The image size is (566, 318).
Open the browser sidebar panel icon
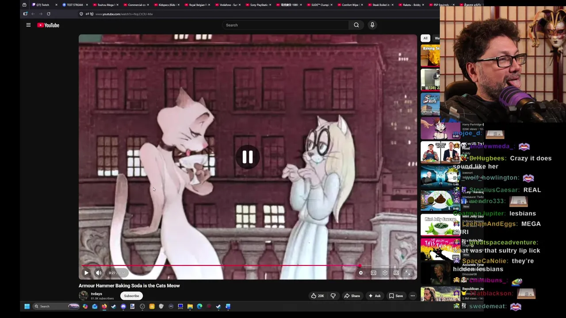(25, 14)
